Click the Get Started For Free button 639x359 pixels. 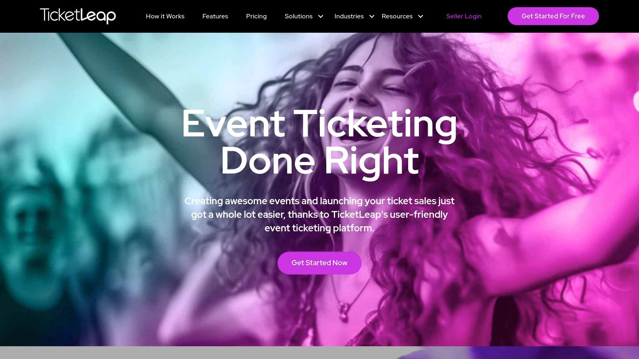[x=553, y=16]
